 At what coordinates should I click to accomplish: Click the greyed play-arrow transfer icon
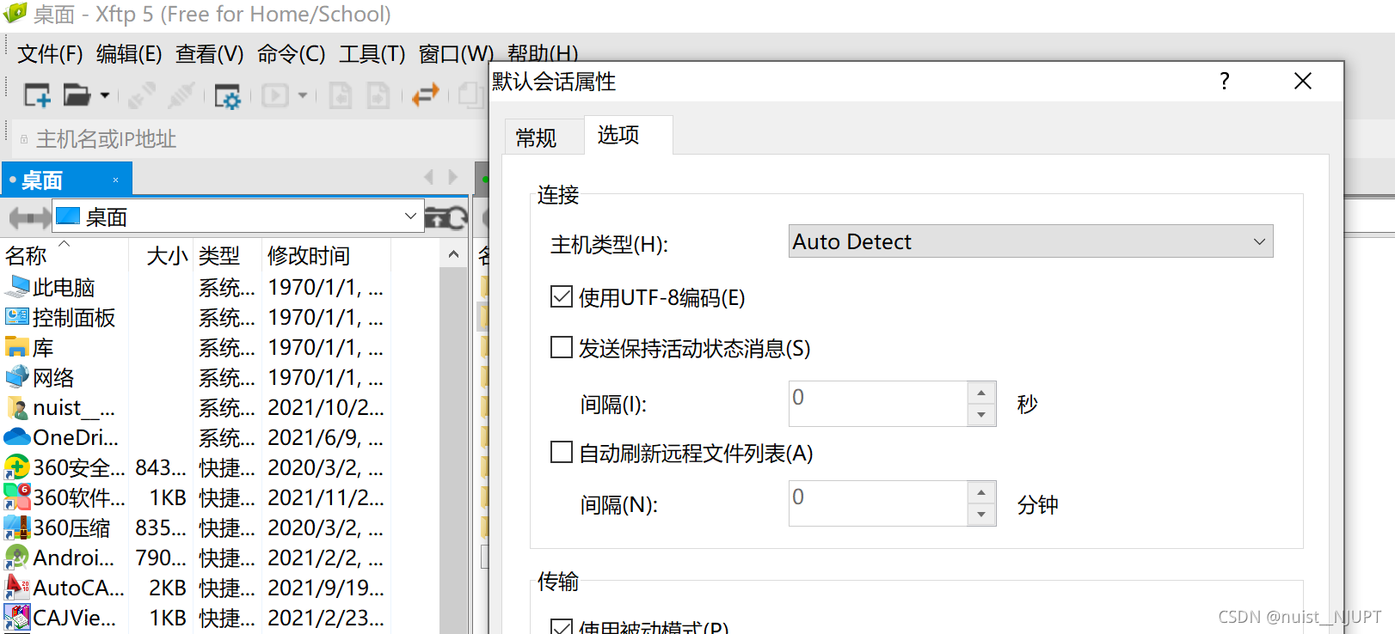pyautogui.click(x=275, y=95)
